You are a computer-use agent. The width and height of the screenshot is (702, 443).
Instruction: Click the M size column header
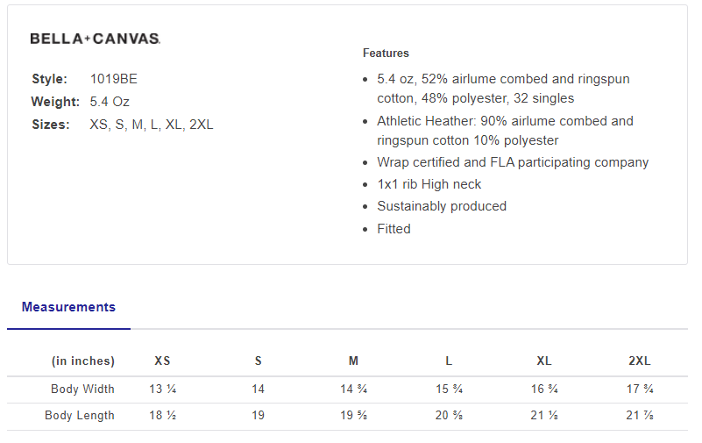353,361
